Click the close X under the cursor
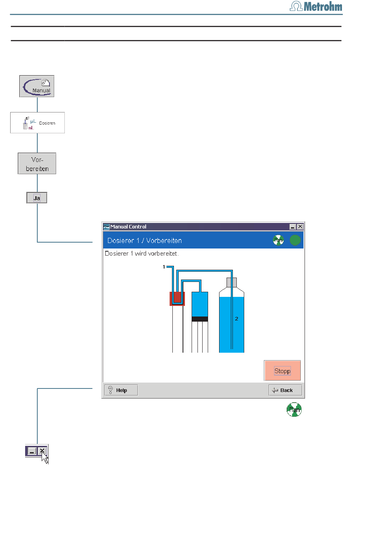This screenshot has height=554, width=373. tap(42, 451)
